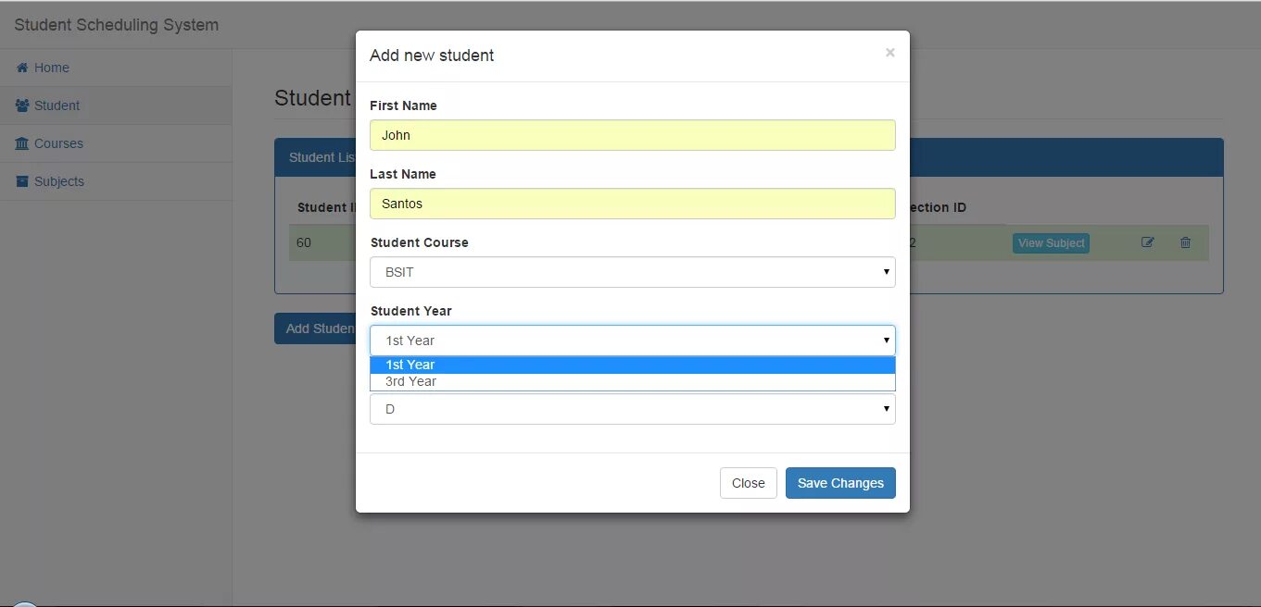Click the edit pencil icon for student 60
Viewport: 1261px width, 607px height.
[x=1148, y=242]
